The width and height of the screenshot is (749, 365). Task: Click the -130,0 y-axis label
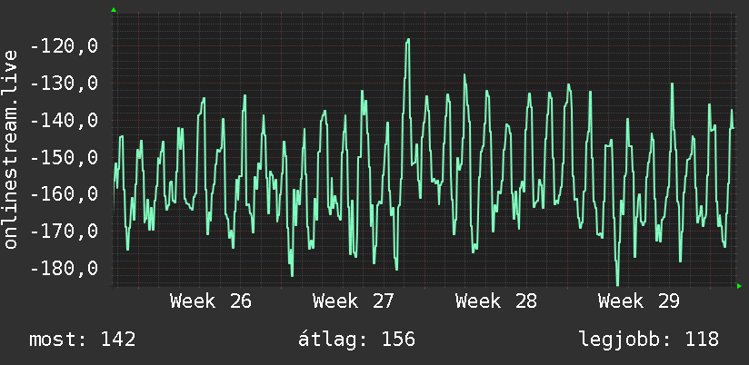pos(65,84)
